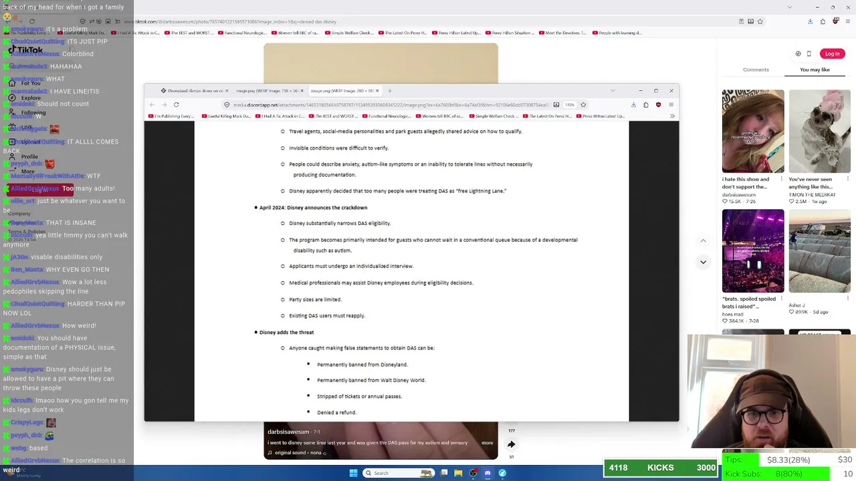Open darbsisawesum profile from caption
This screenshot has height=481, width=856.
click(x=288, y=432)
